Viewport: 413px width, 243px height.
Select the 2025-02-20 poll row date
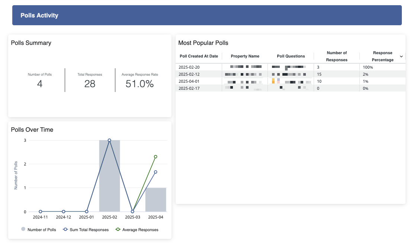(189, 67)
